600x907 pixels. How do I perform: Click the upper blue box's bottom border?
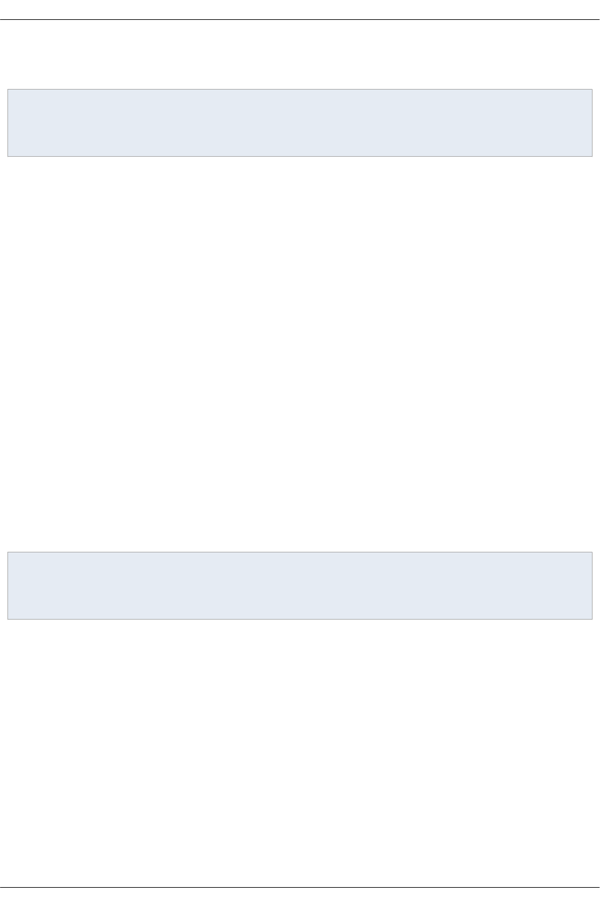point(300,156)
